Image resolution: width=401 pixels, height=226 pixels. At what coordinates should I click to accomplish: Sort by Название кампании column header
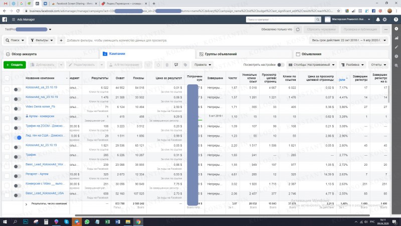tap(40, 78)
